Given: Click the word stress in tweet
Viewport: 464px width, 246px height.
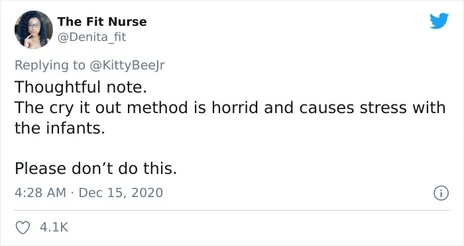Looking at the screenshot, I should click(383, 108).
